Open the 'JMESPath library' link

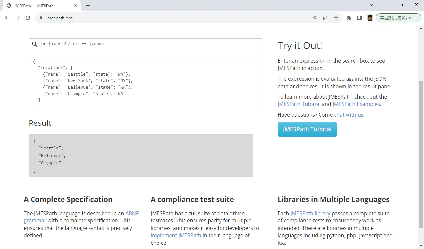(x=310, y=213)
